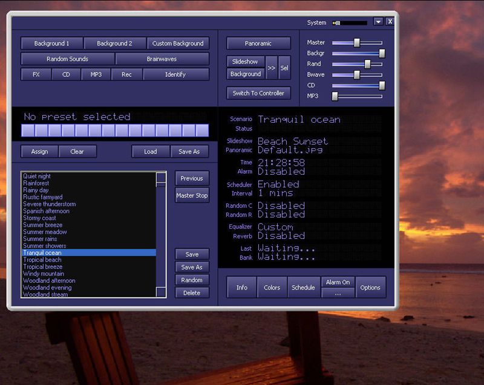
Task: Open the Panoramic display
Action: pyautogui.click(x=258, y=43)
